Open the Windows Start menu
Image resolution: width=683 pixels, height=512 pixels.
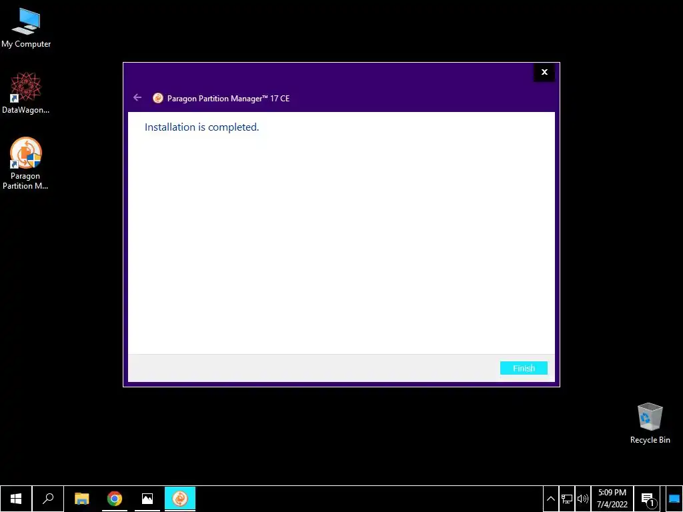[16, 499]
